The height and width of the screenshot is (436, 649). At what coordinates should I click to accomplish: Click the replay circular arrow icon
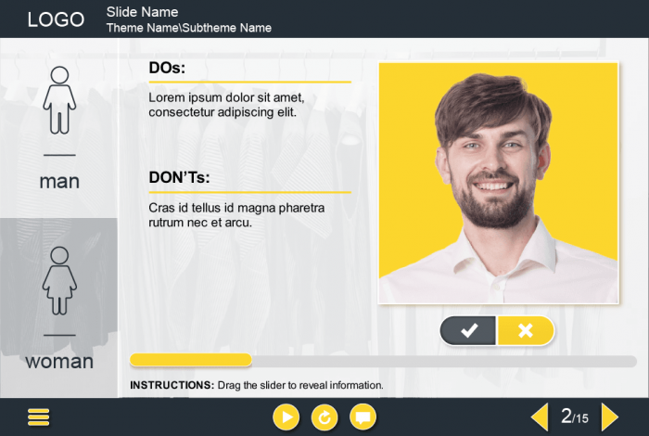(324, 417)
